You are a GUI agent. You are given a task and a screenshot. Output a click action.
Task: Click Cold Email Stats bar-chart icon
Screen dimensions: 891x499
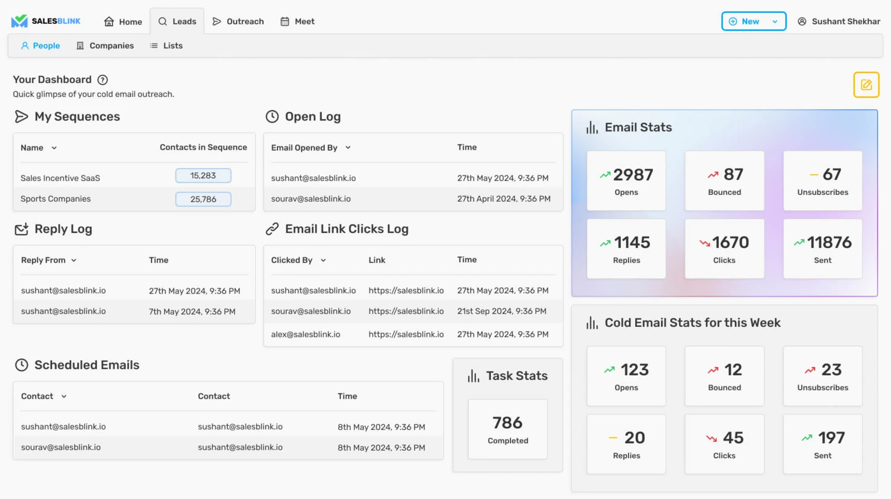(592, 323)
